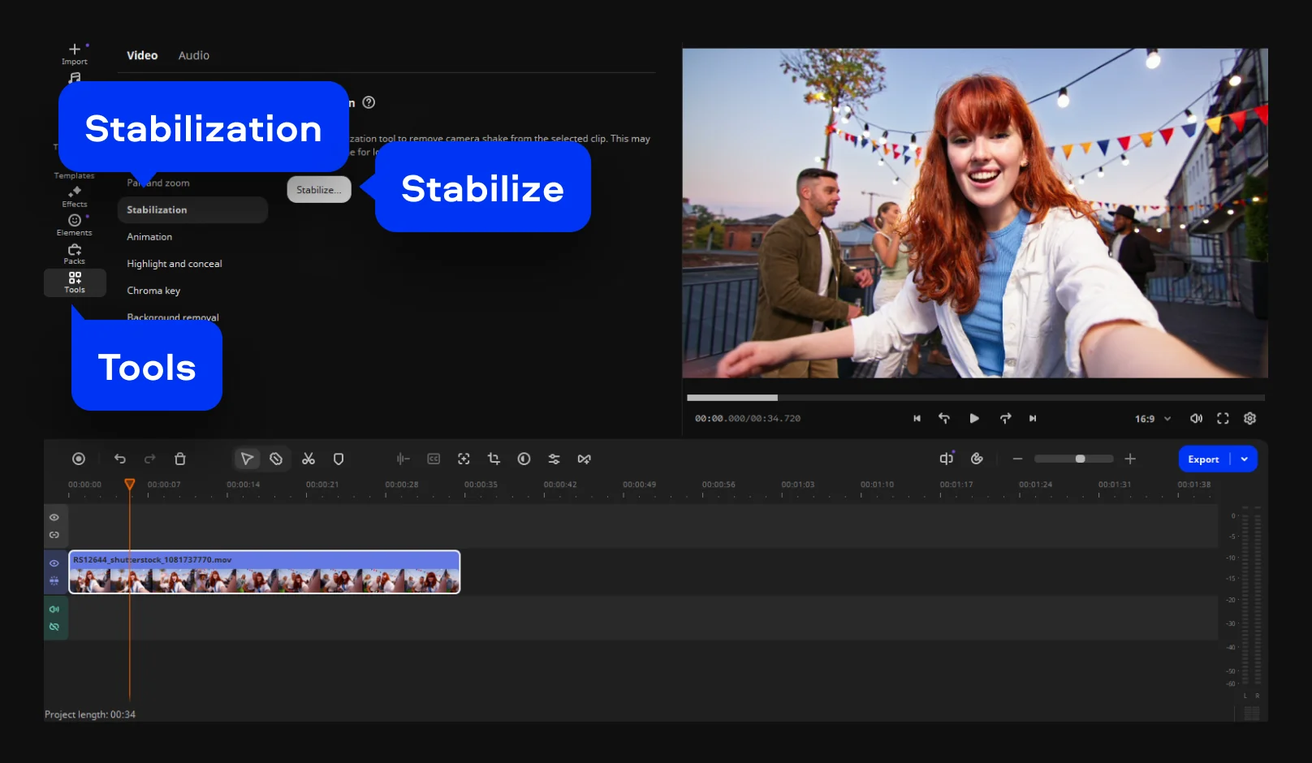The width and height of the screenshot is (1312, 763).
Task: Click the Stabilize... button
Action: pos(319,189)
